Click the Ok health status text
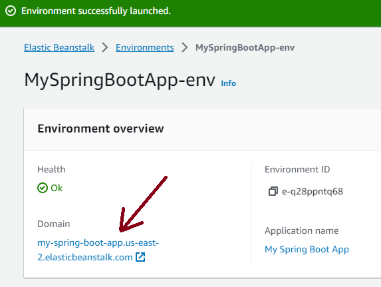This screenshot has height=287, width=381. pos(57,188)
